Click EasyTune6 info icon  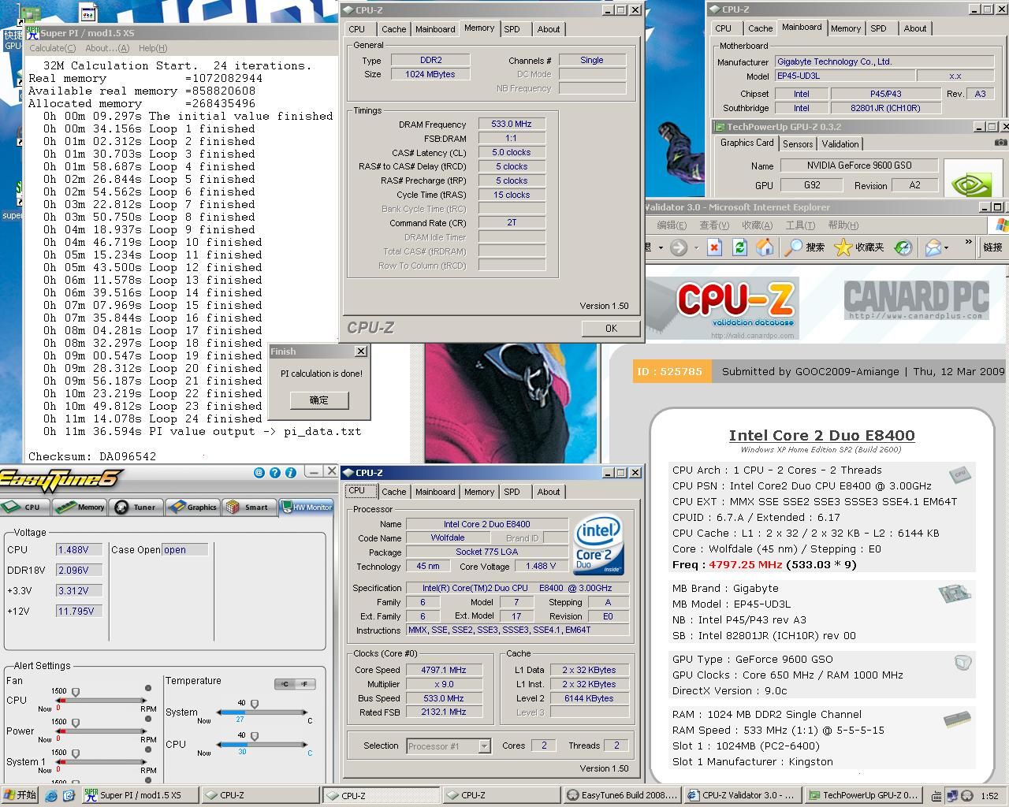[290, 473]
